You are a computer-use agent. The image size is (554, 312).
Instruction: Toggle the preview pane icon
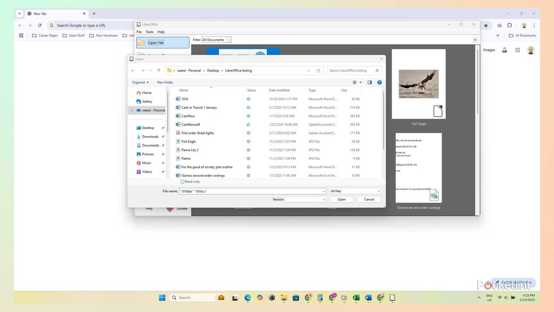[369, 82]
